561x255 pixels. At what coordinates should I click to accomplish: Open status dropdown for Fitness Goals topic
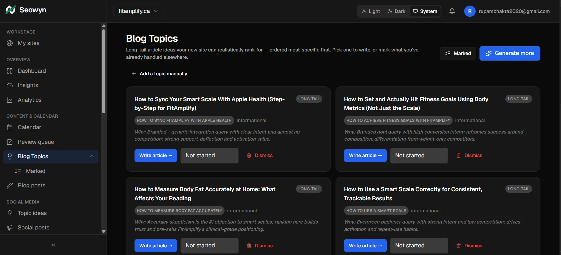pos(419,156)
